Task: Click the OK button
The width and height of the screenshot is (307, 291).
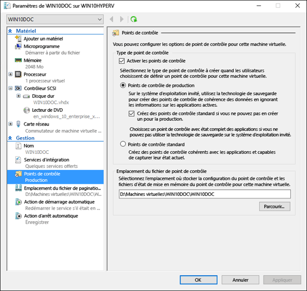Action: (198, 280)
